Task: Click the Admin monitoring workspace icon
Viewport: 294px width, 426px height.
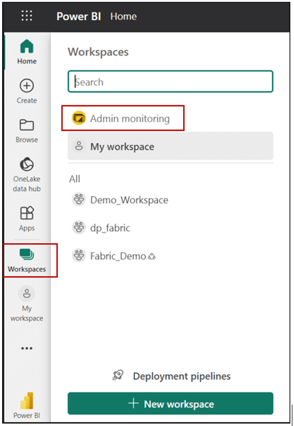Action: pos(79,118)
